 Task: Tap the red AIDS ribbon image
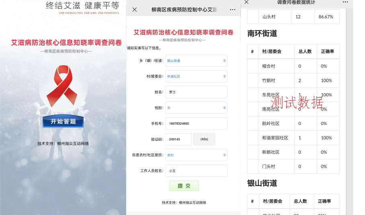[62, 86]
